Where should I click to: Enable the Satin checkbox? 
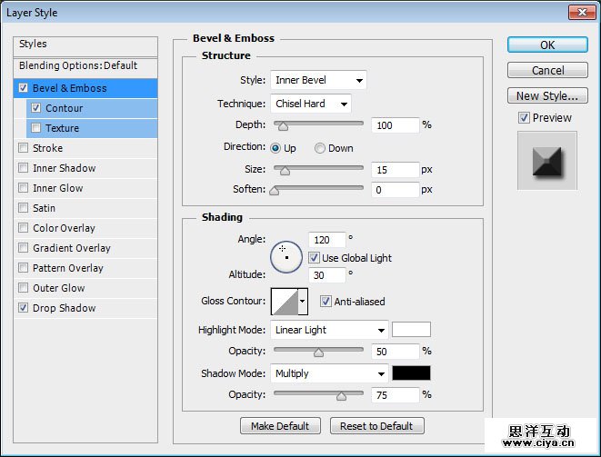click(24, 208)
